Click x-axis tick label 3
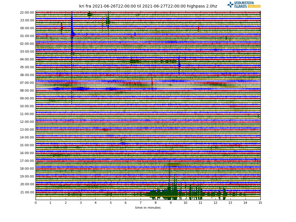The width and height of the screenshot is (296, 222). [x=81, y=203]
